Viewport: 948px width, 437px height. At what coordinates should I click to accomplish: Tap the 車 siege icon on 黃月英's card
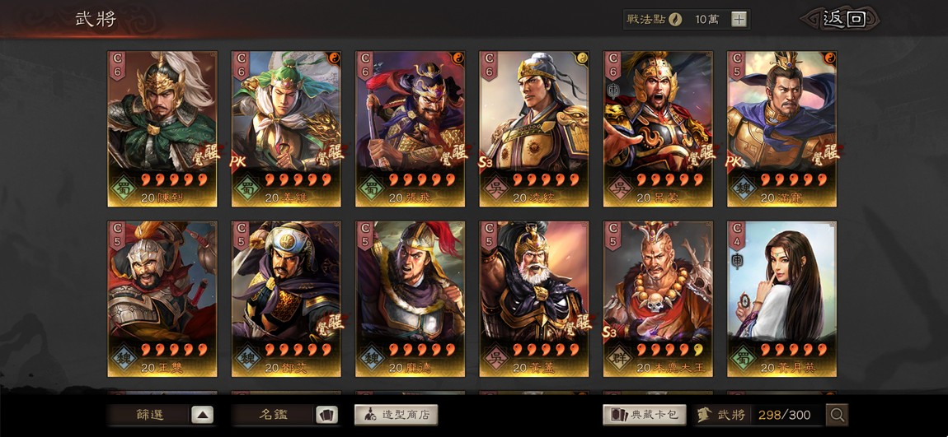click(738, 259)
